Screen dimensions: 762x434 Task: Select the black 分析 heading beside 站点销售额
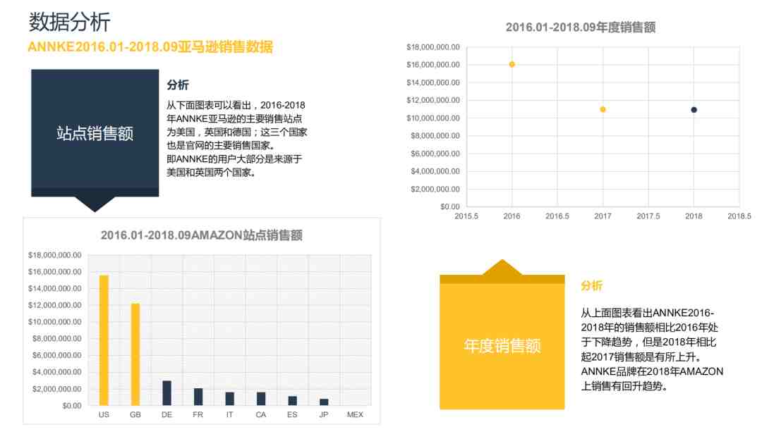[x=177, y=85]
